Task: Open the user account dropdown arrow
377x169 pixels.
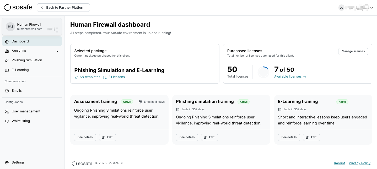Action: [371, 8]
